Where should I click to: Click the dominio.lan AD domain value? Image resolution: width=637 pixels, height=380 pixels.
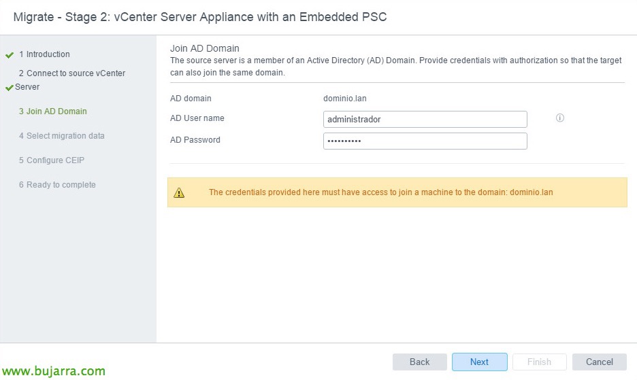(x=344, y=99)
